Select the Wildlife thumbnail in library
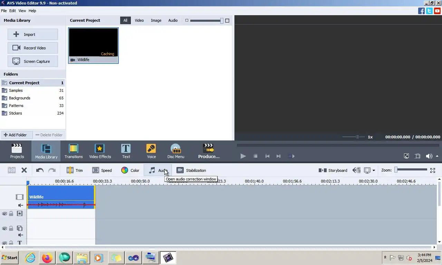Image resolution: width=442 pixels, height=265 pixels. 93,46
